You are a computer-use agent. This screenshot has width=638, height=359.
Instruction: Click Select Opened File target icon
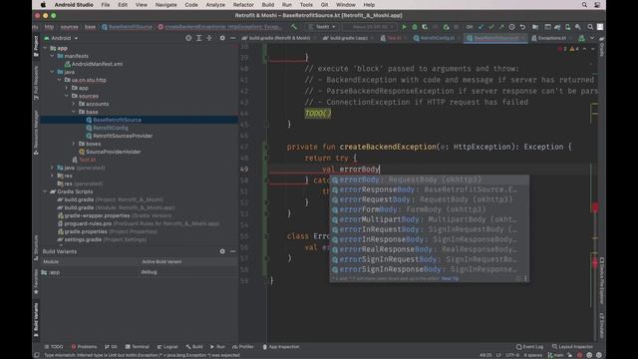(188, 38)
